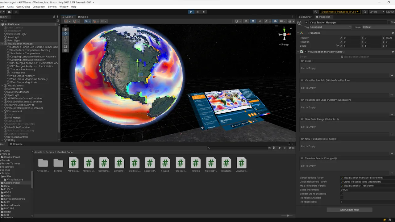395x222 pixels.
Task: Select the Hand tool in the Scene toolbar
Action: [65, 30]
